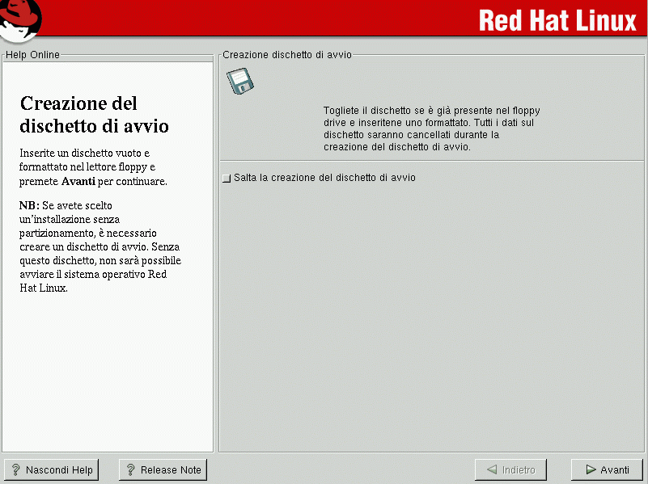Click the left arrow icon on Indietro
648x484 pixels.
(x=491, y=469)
